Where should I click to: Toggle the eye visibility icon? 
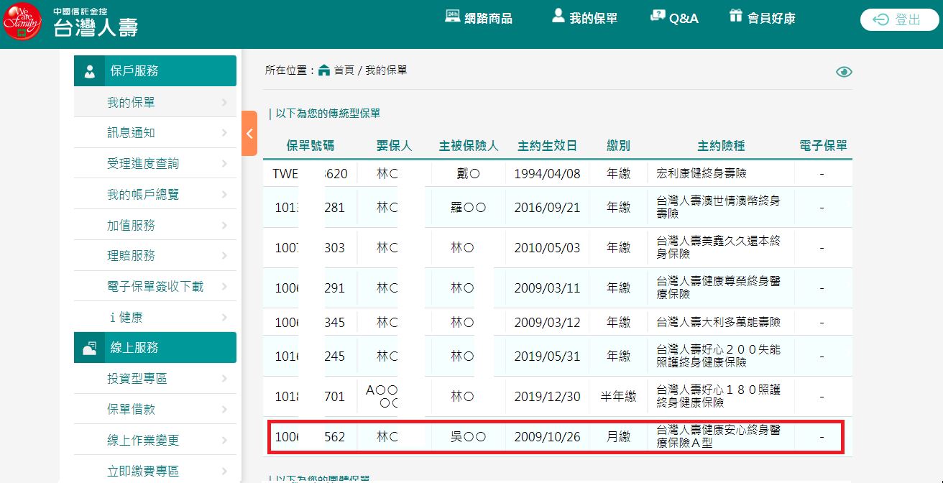(x=844, y=71)
